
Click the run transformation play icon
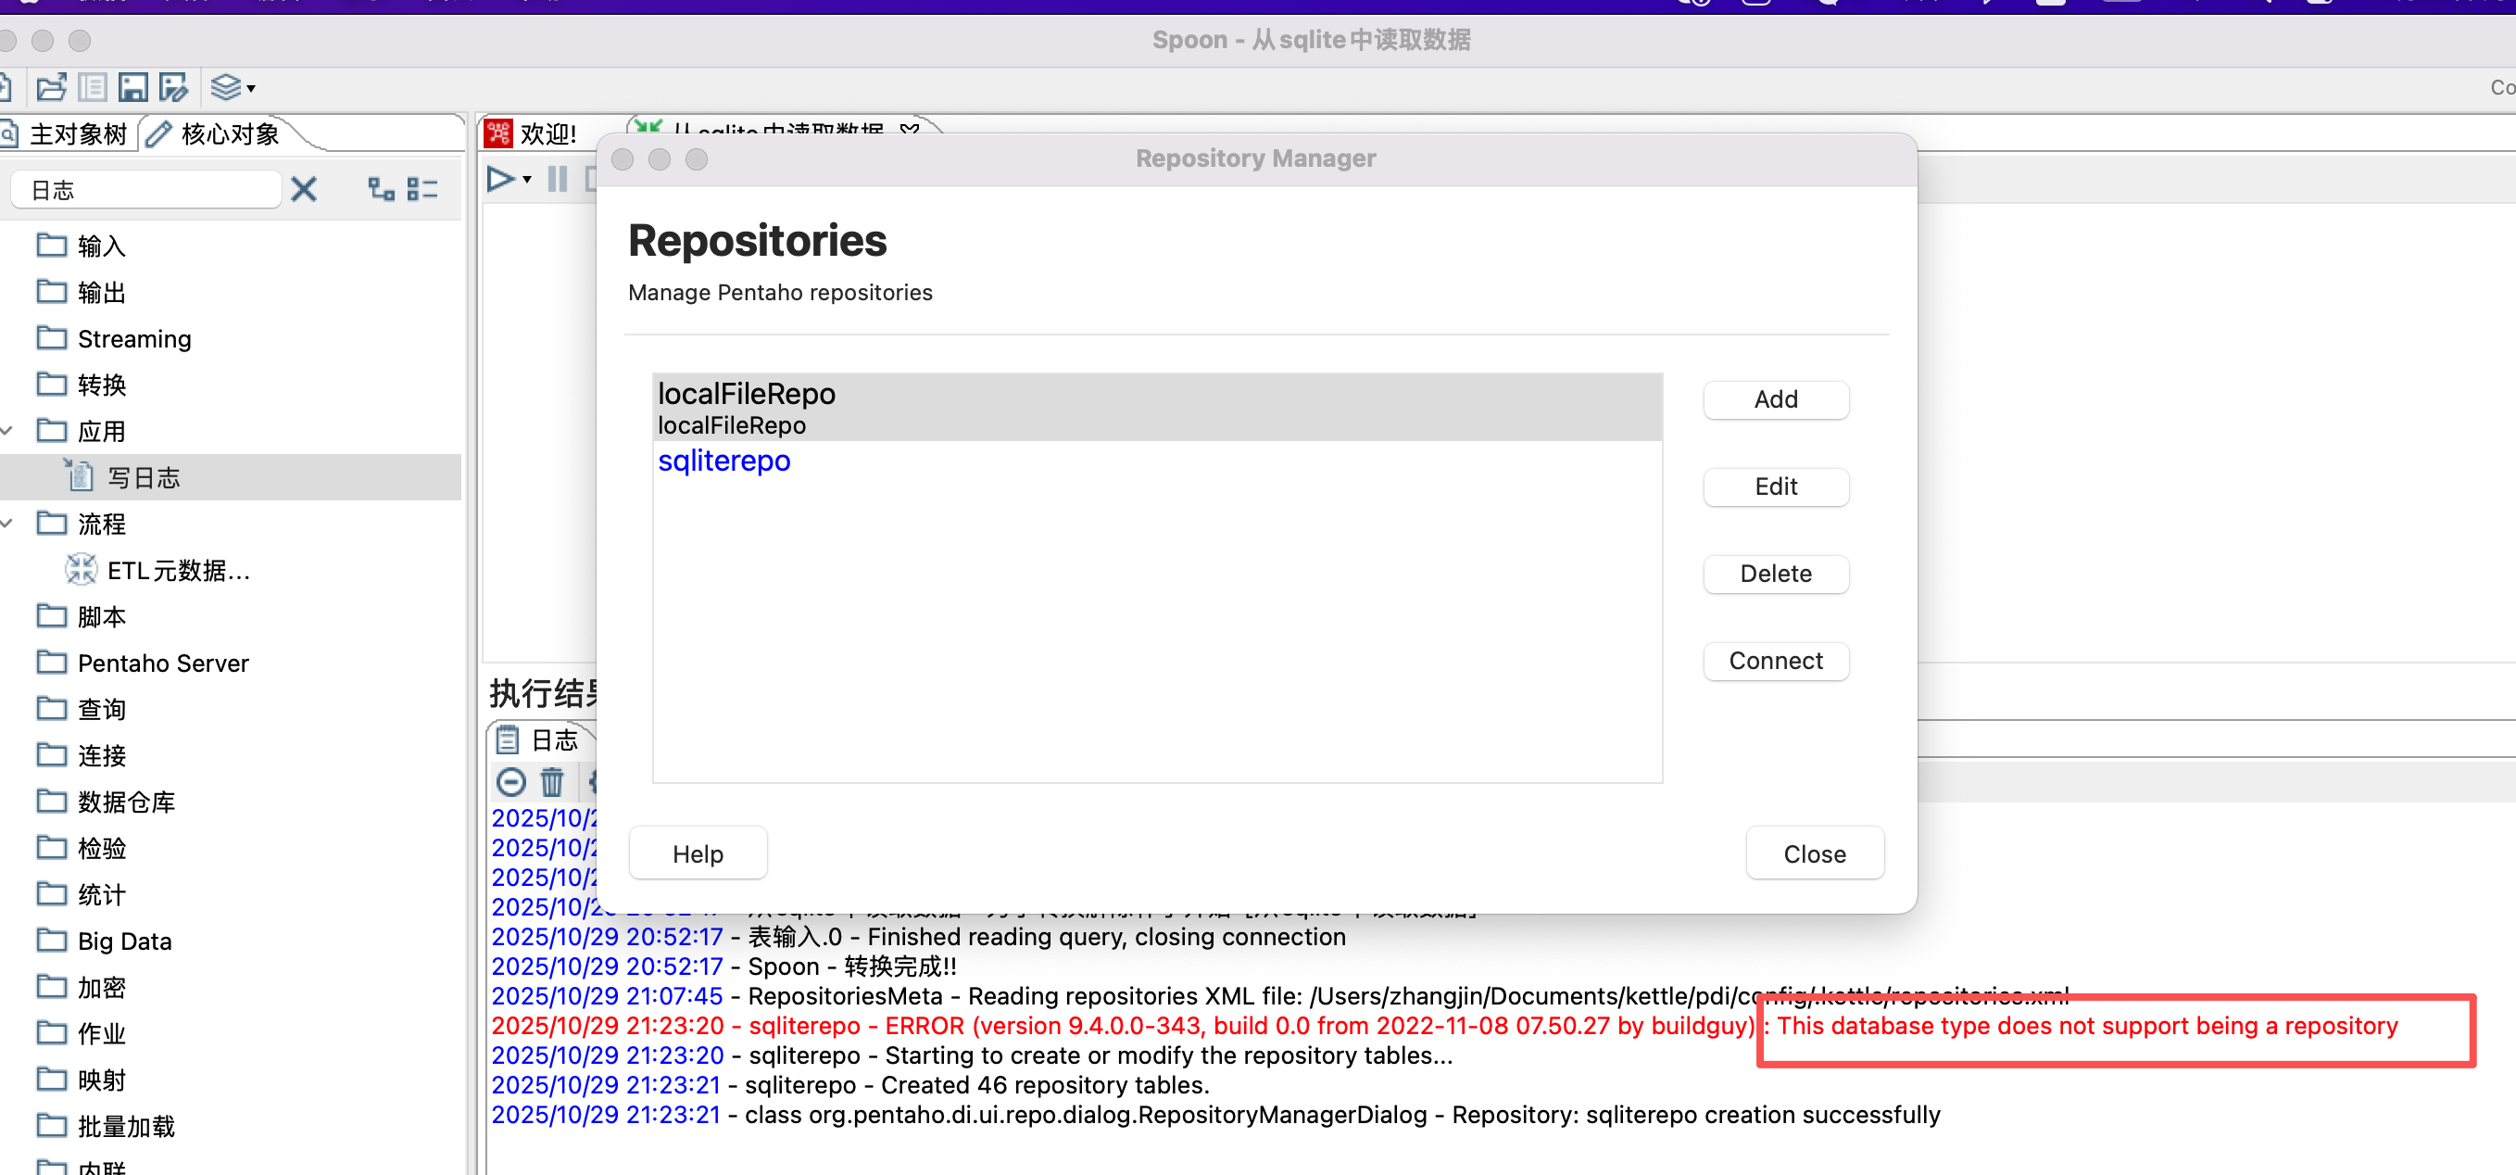pyautogui.click(x=500, y=179)
